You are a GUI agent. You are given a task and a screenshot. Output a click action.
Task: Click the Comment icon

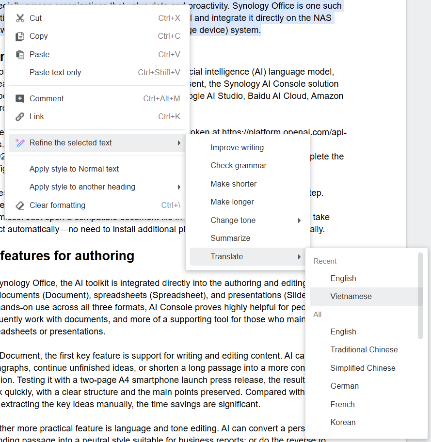20,98
